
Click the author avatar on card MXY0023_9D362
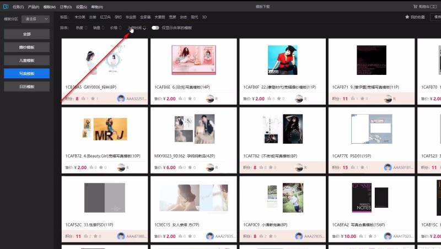click(x=210, y=167)
